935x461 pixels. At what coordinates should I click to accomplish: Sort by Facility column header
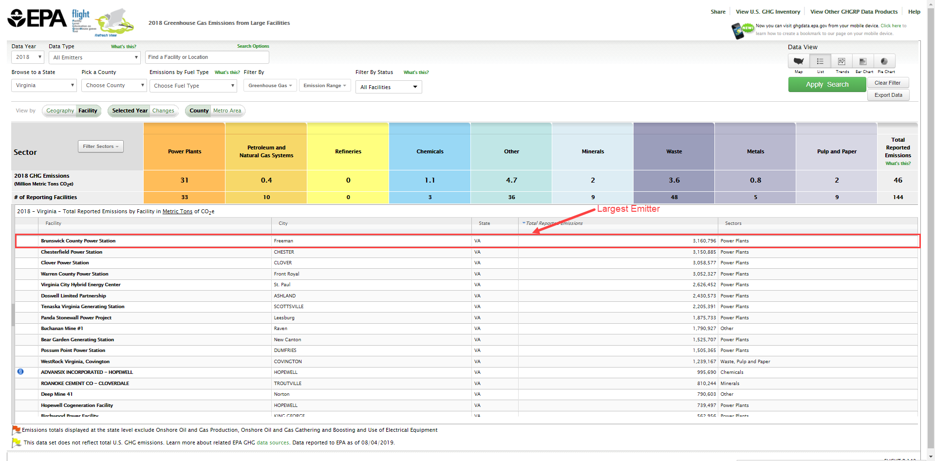(x=53, y=223)
